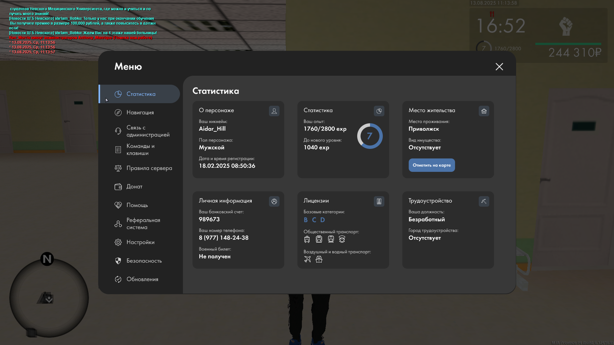This screenshot has height=345, width=614.
Task: Open Связь с администрацией section
Action: [147, 131]
